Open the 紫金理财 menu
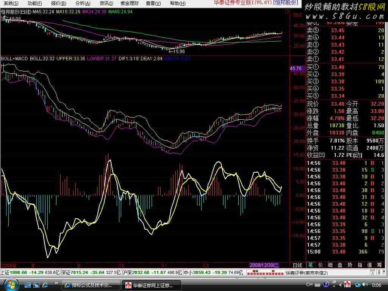Viewport: 388px width, 291px height. click(129, 3)
